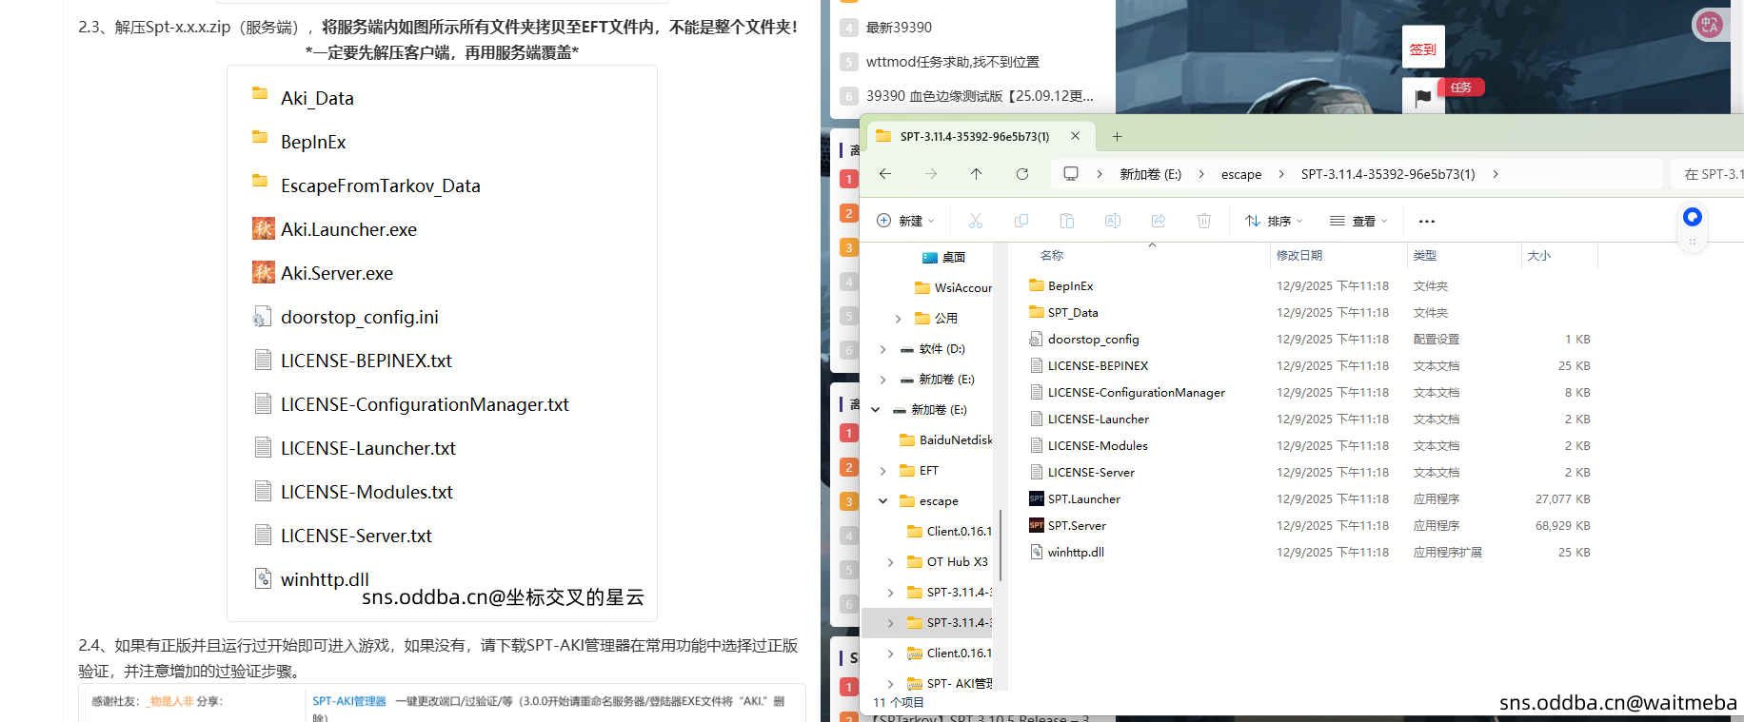1744x722 pixels.
Task: Click the Share toolbar icon
Action: tap(1159, 221)
